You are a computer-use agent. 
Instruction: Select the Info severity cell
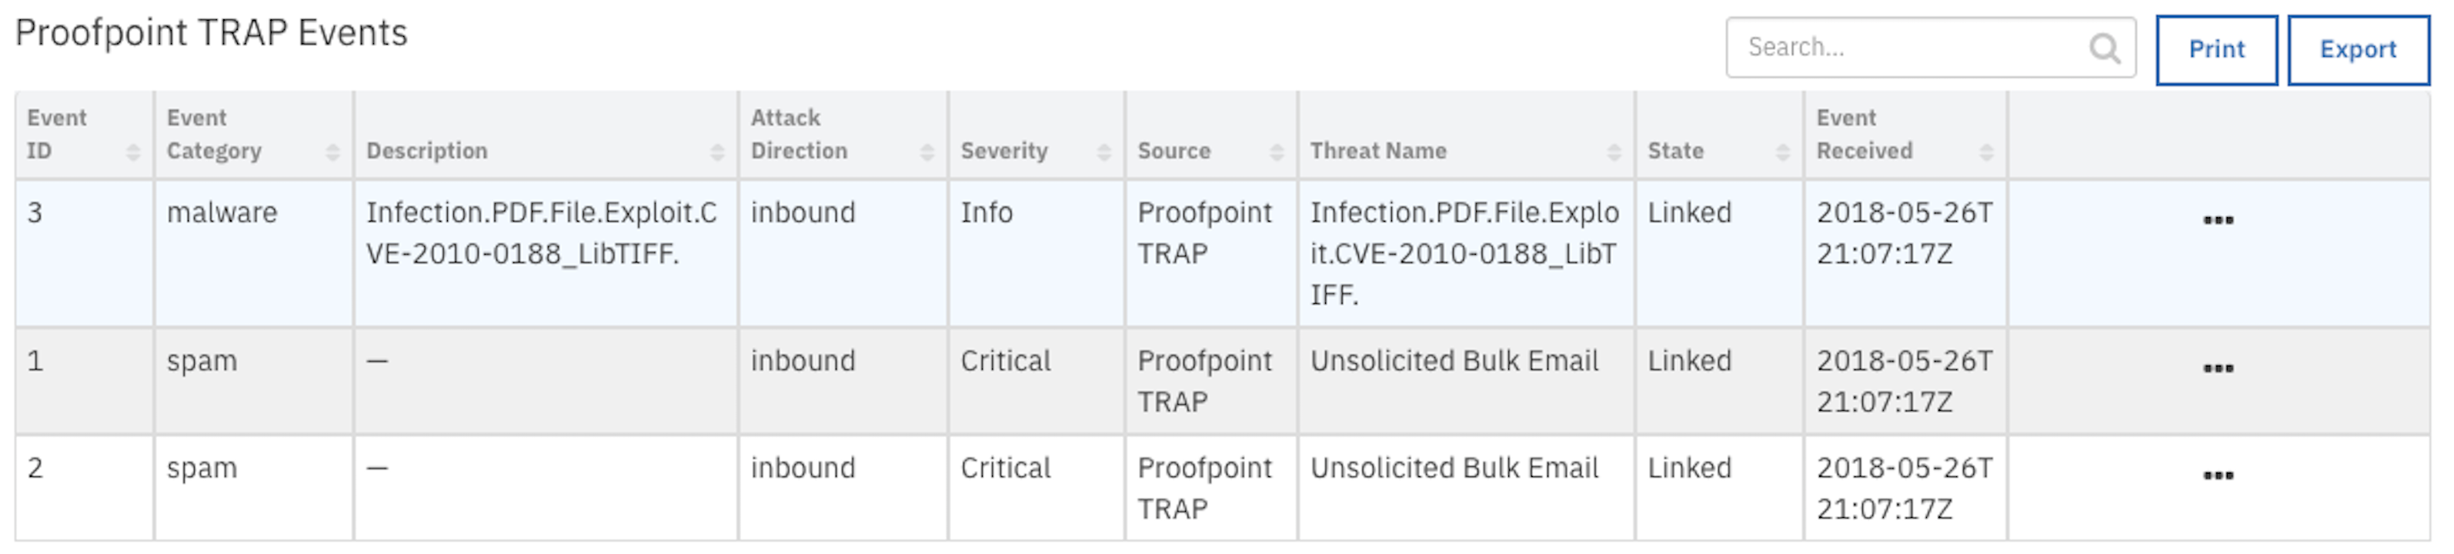(1036, 253)
